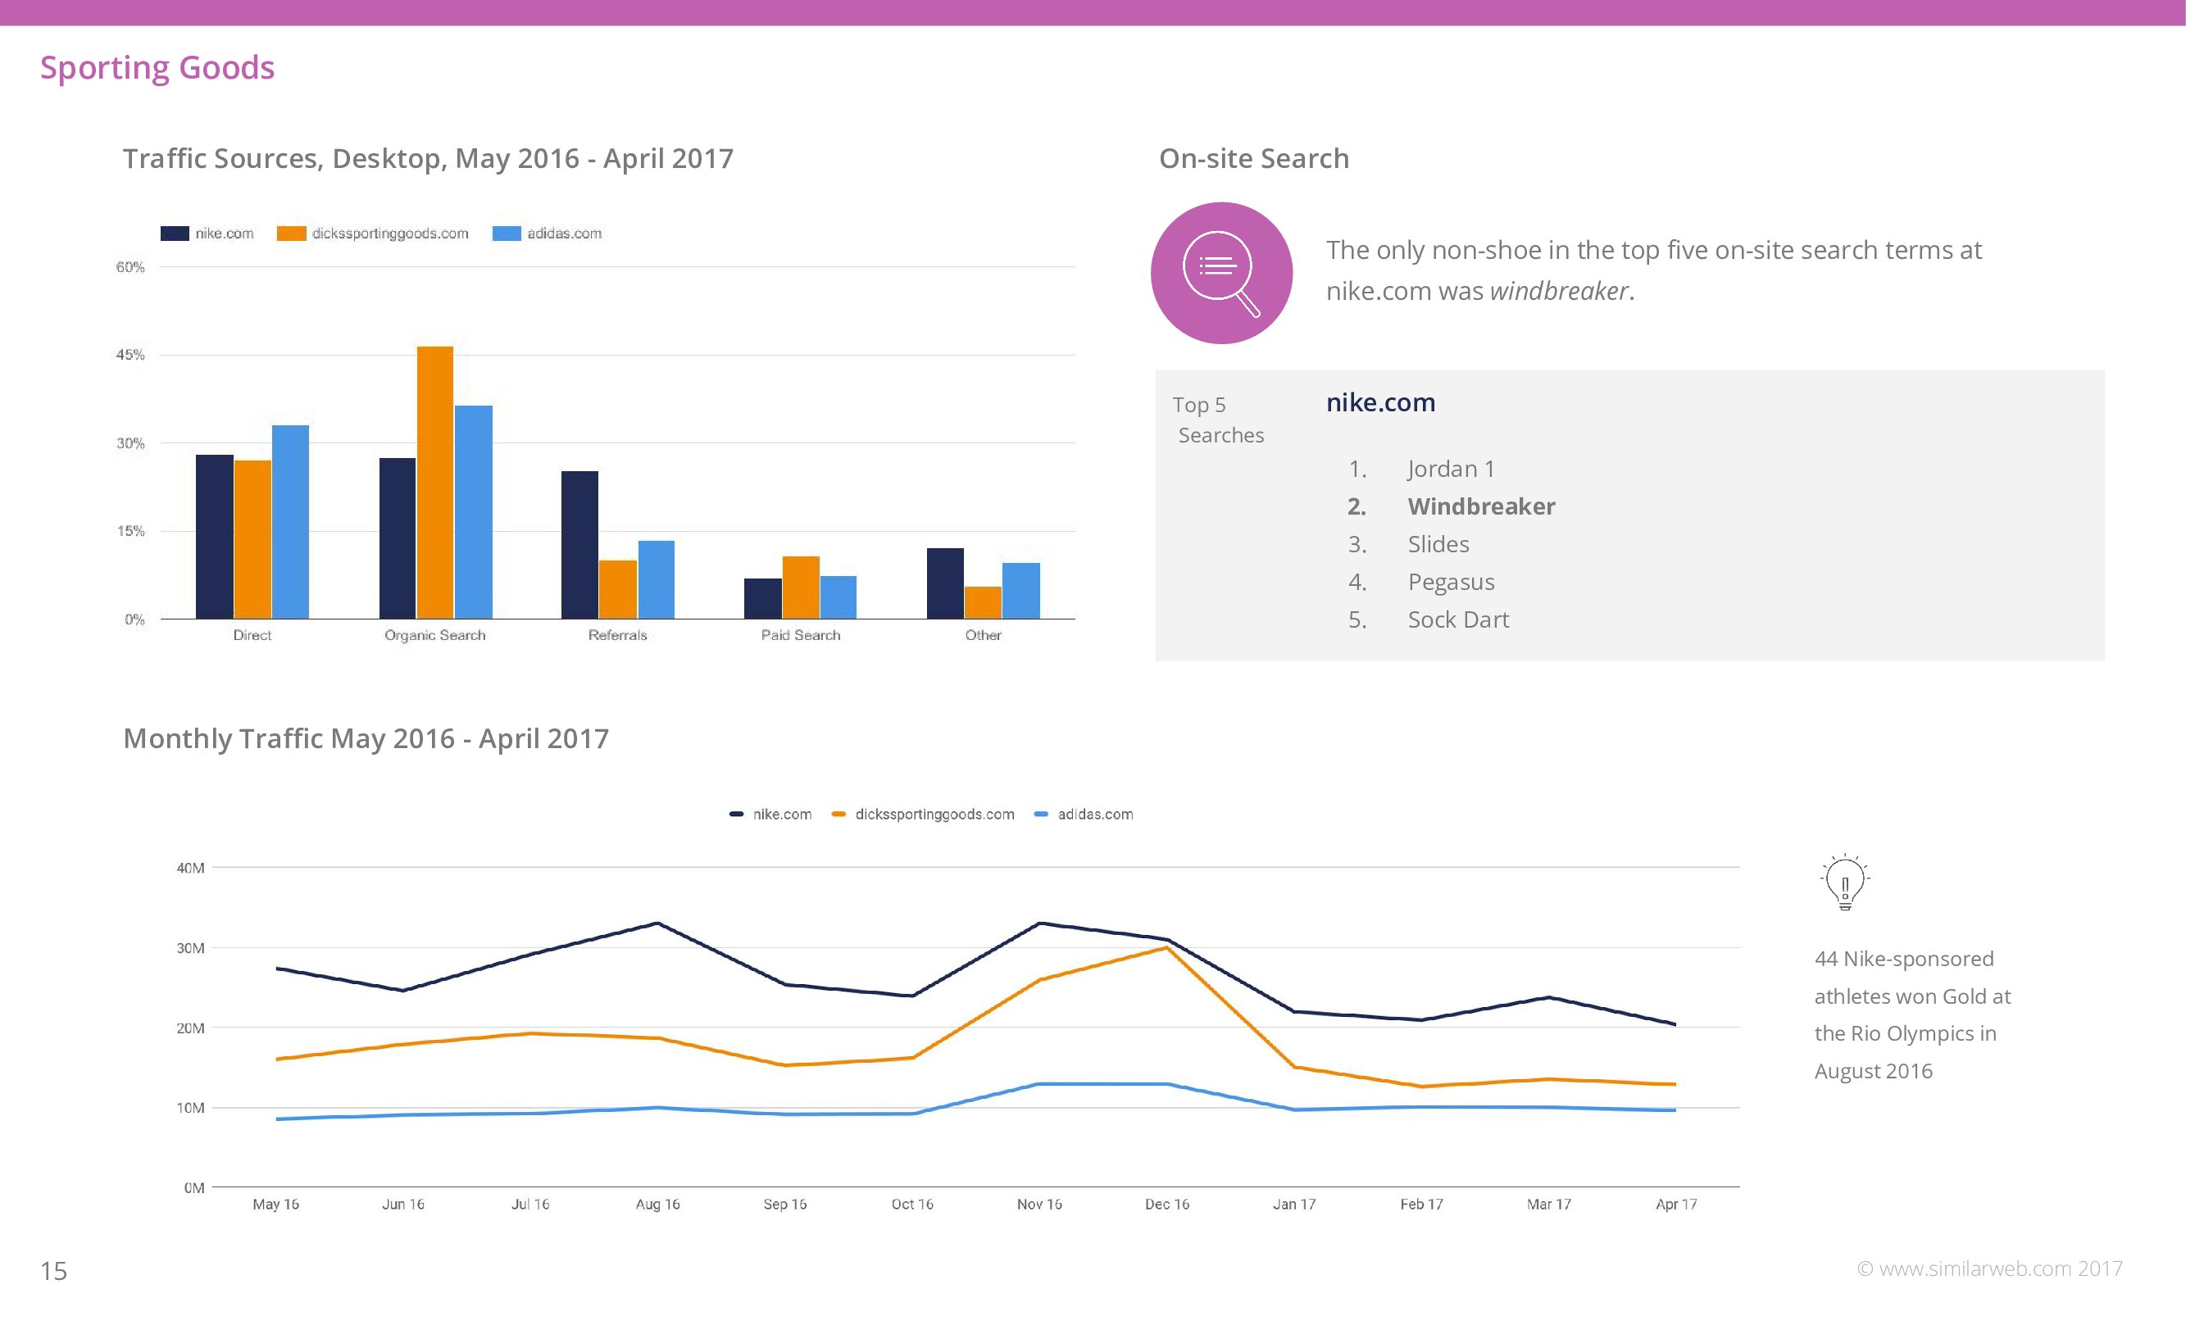Click the Paid Search axis label
The height and width of the screenshot is (1325, 2186).
point(800,635)
